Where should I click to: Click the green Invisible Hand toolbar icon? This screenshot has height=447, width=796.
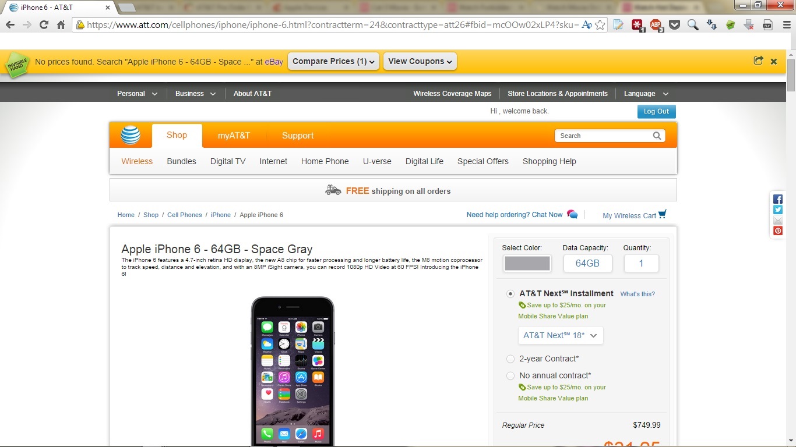731,25
